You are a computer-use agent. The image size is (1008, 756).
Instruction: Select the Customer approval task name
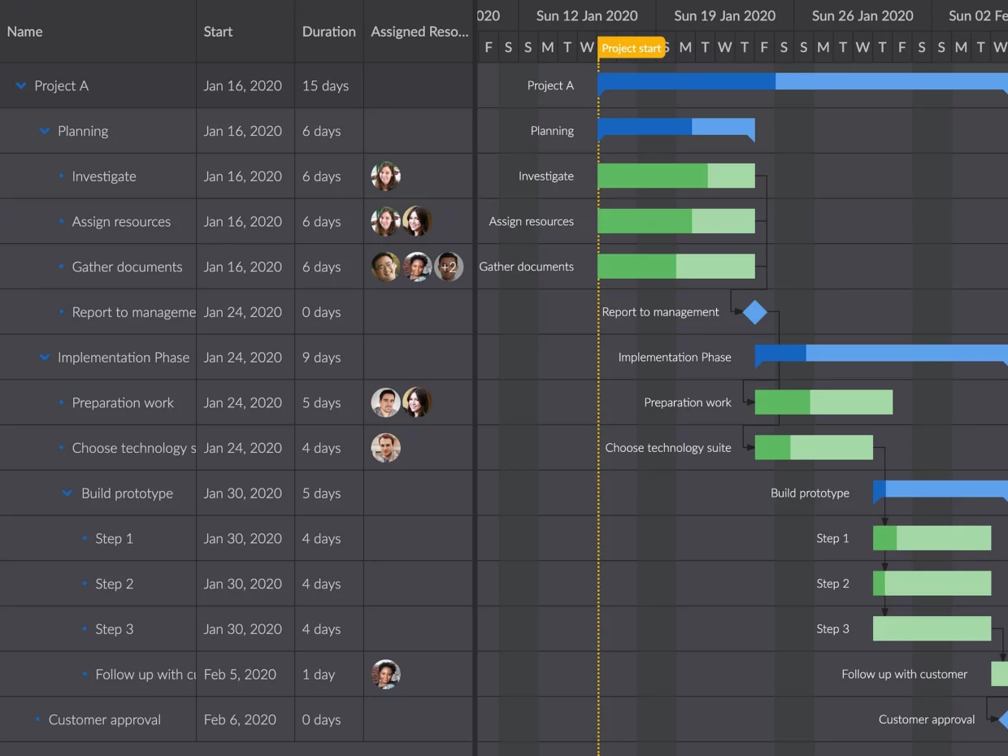tap(105, 720)
